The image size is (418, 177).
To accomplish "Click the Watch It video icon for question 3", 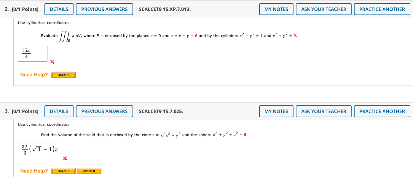I will pyautogui.click(x=89, y=171).
